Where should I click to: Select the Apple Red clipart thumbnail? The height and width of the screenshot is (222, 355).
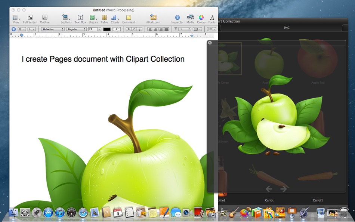coord(318,58)
